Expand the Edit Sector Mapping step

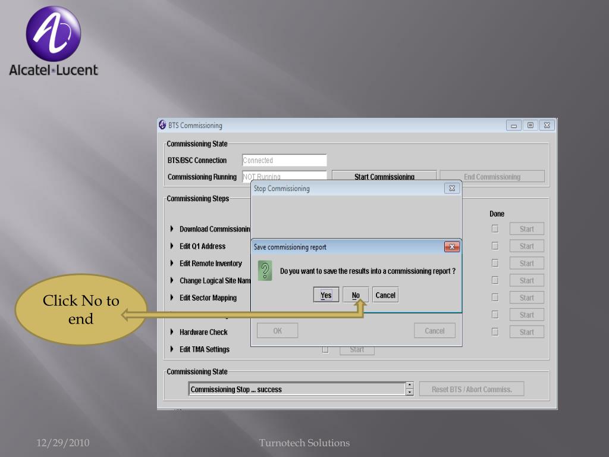pos(172,298)
